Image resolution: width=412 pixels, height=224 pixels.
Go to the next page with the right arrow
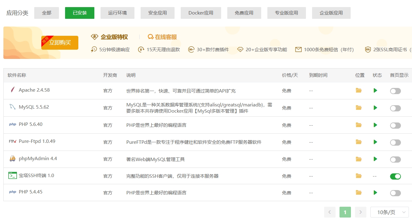360,212
